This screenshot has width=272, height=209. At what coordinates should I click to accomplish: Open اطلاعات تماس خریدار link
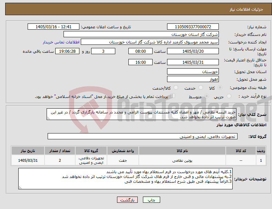pyautogui.click(x=61, y=42)
